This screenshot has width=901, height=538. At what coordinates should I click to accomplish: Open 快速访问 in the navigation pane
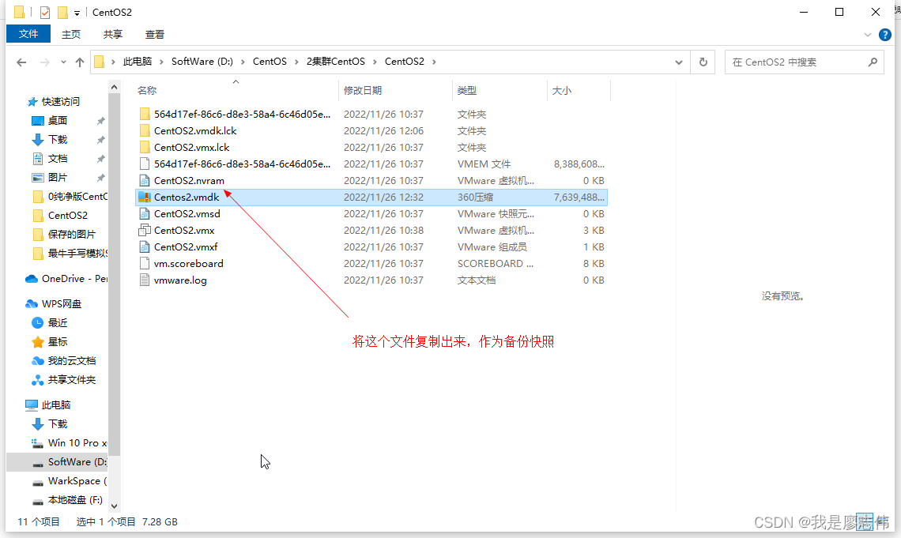(60, 102)
